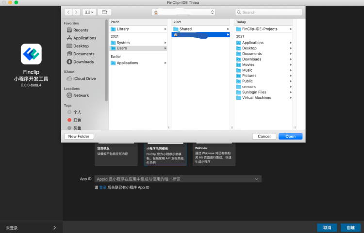Open the column view mode selector
Image resolution: width=364 pixels, height=233 pixels.
pos(89,12)
